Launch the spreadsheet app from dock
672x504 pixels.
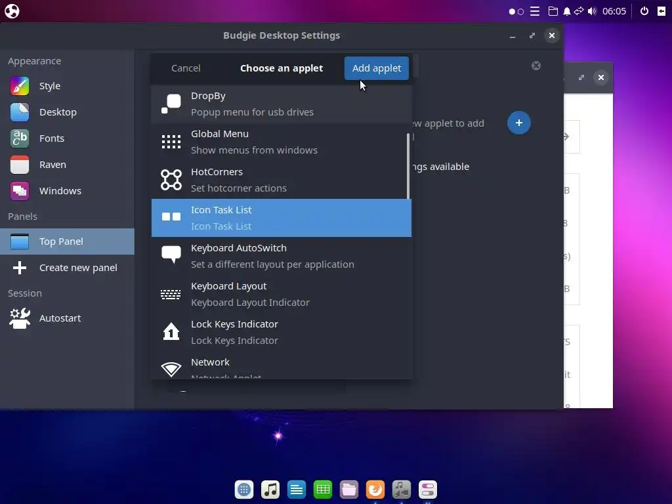[323, 490]
